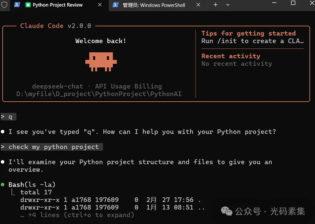
Task: Click the WeChat logo in the watermark
Action: click(x=226, y=211)
